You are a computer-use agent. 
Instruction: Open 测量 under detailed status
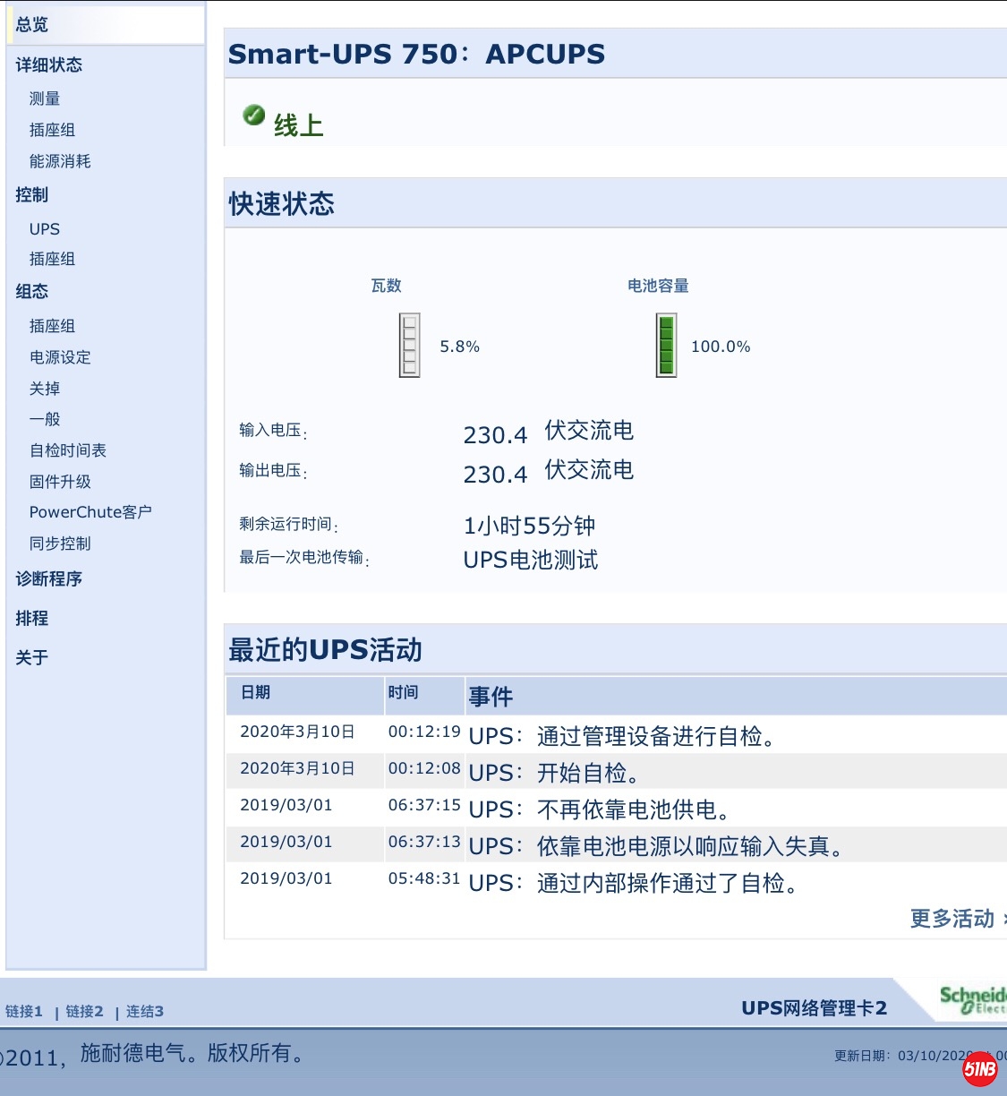pos(45,98)
